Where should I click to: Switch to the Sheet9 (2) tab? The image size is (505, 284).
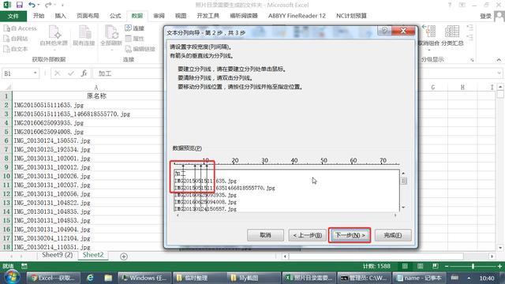pyautogui.click(x=58, y=255)
